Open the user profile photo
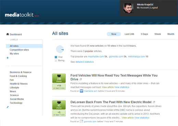Screen dimensions: 178x126 (x=128, y=8)
